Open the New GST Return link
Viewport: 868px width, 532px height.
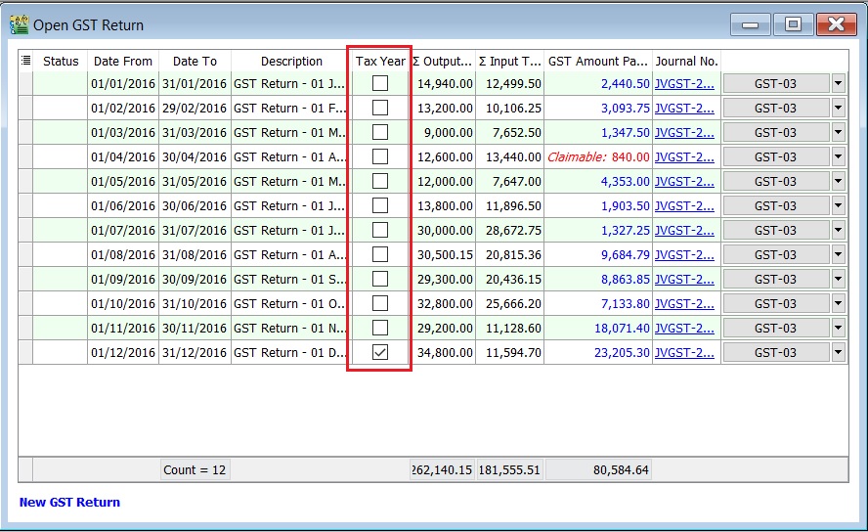[69, 503]
